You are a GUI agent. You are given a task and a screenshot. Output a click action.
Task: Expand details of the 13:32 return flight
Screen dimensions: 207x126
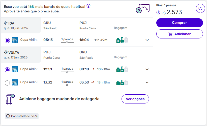147,82
